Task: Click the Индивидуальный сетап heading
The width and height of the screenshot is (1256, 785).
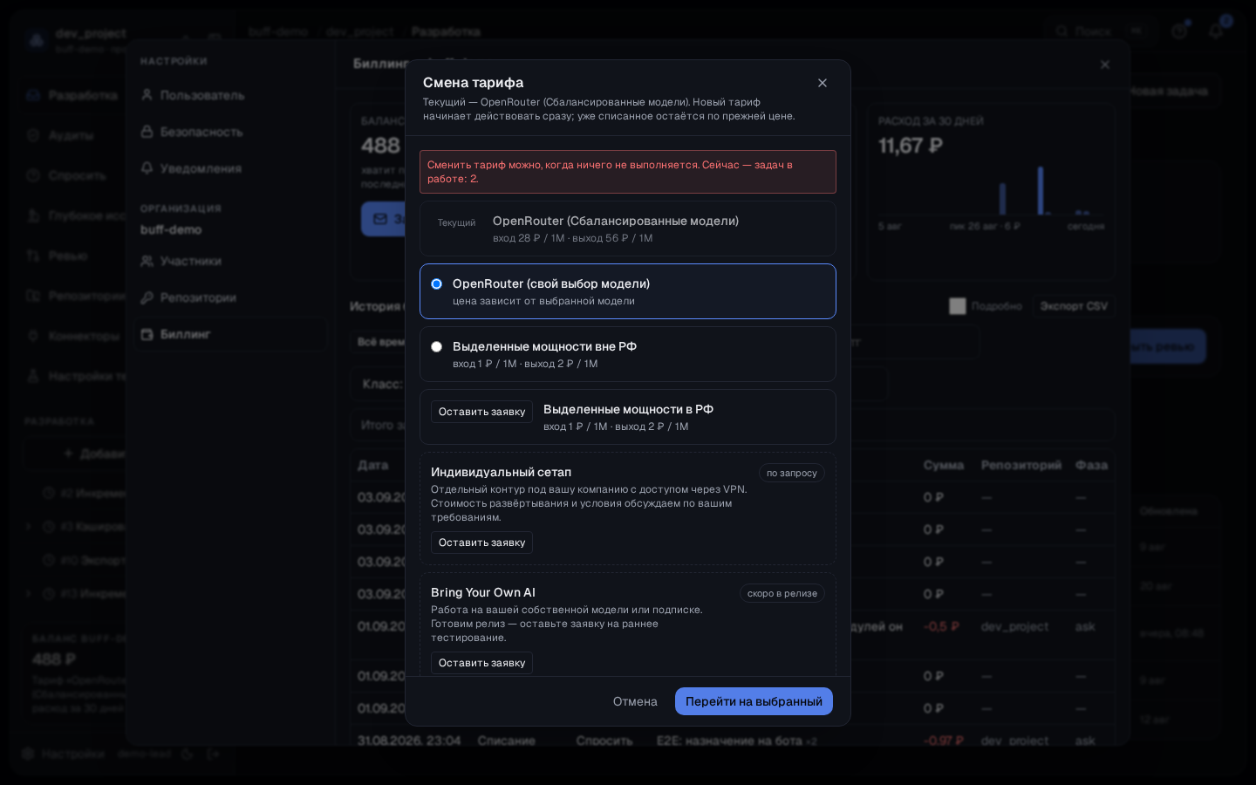Action: [501, 472]
